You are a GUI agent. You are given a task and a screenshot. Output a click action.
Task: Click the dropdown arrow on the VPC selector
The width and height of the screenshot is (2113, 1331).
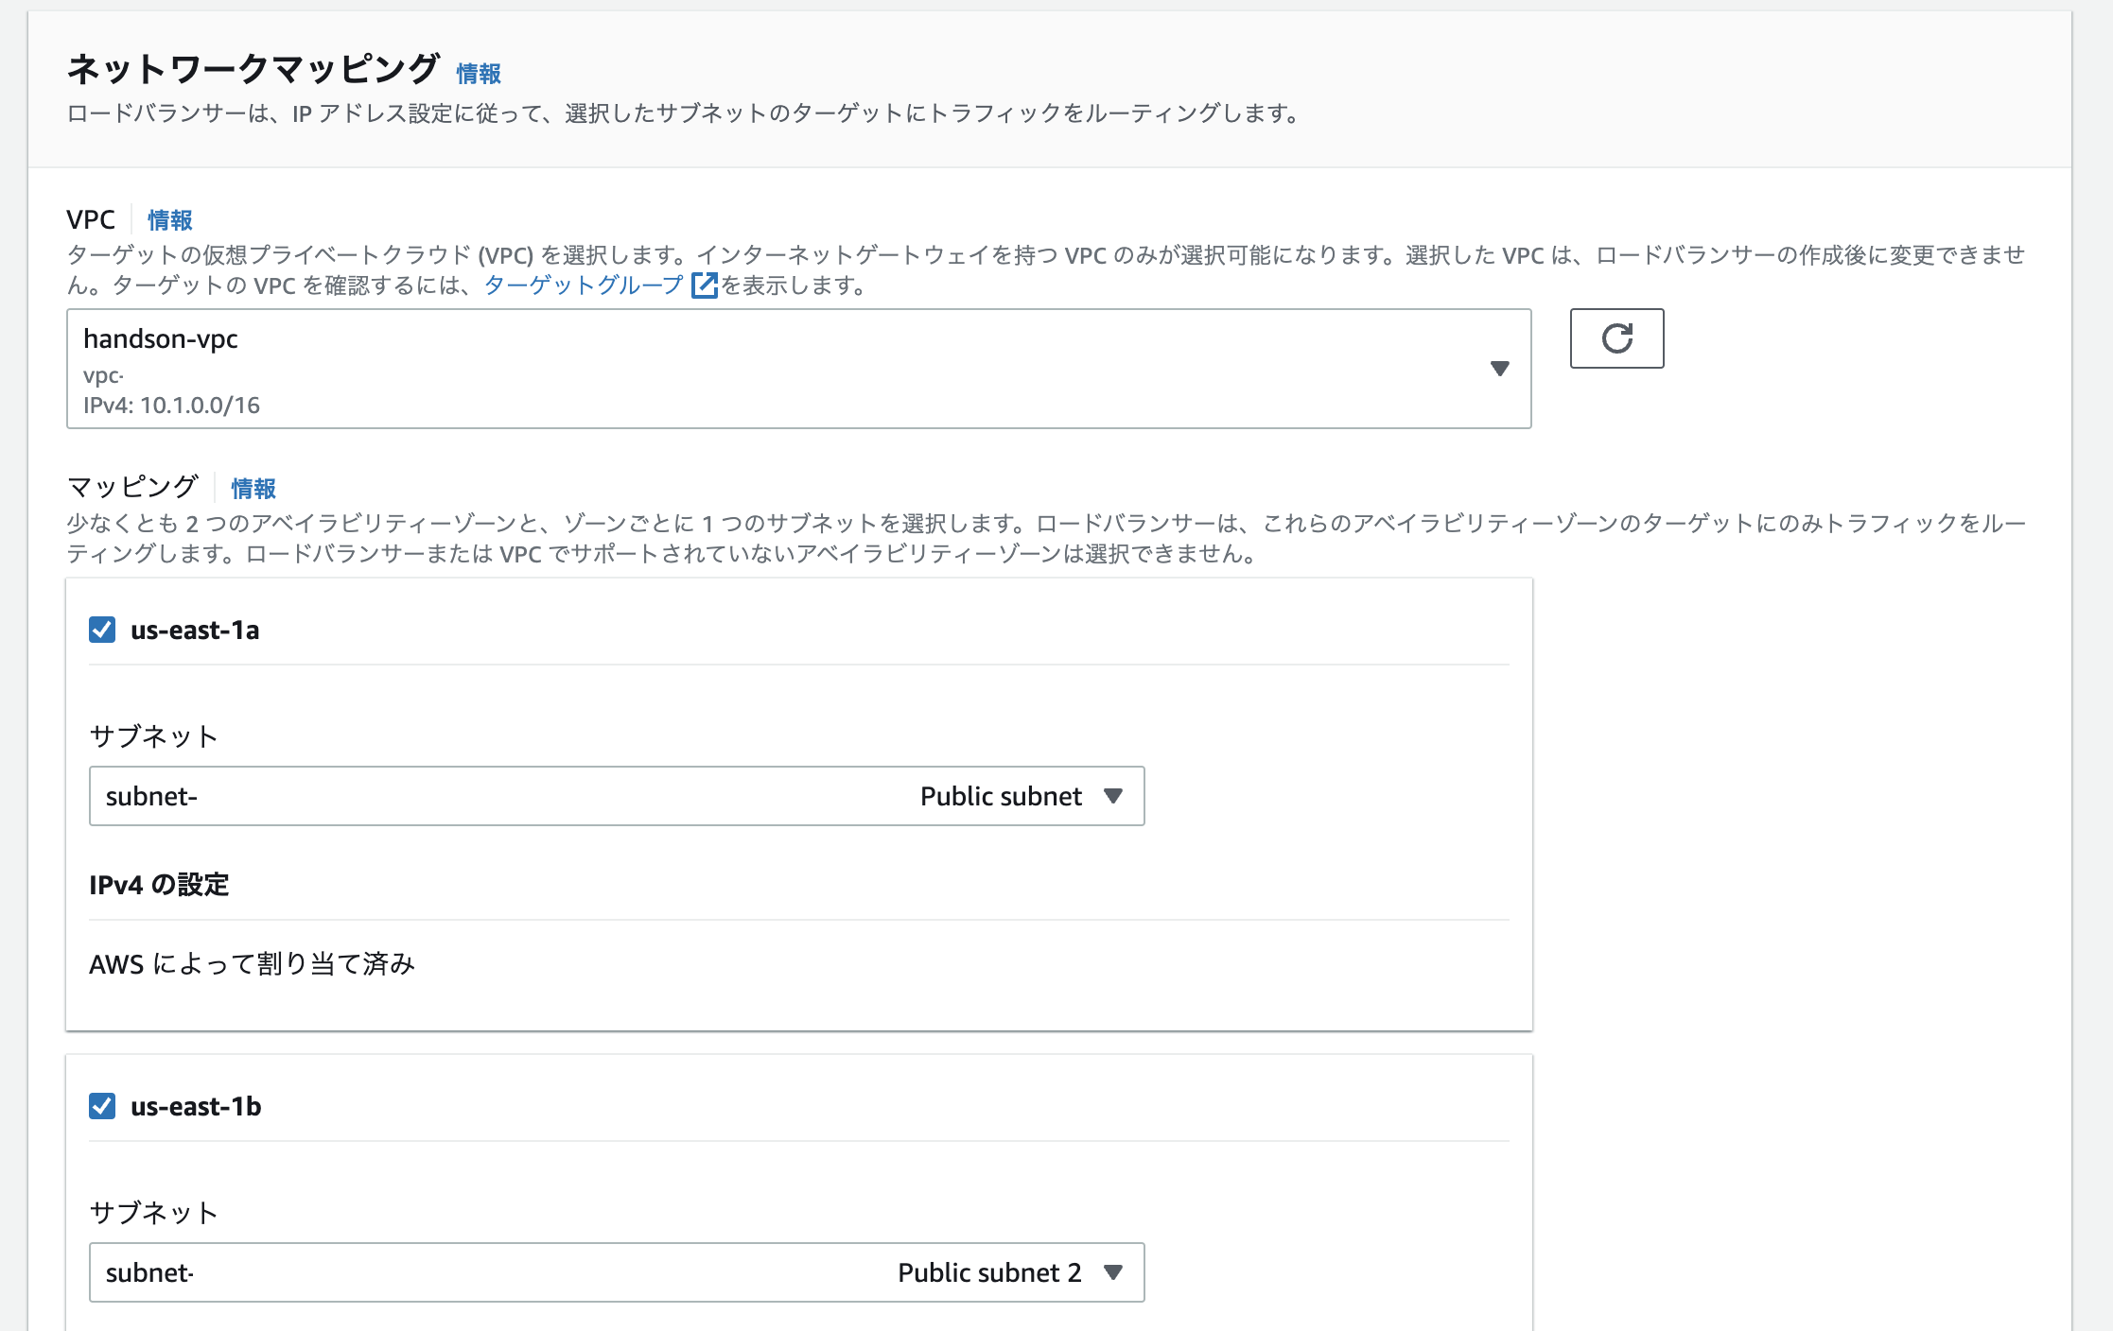[x=1500, y=369]
